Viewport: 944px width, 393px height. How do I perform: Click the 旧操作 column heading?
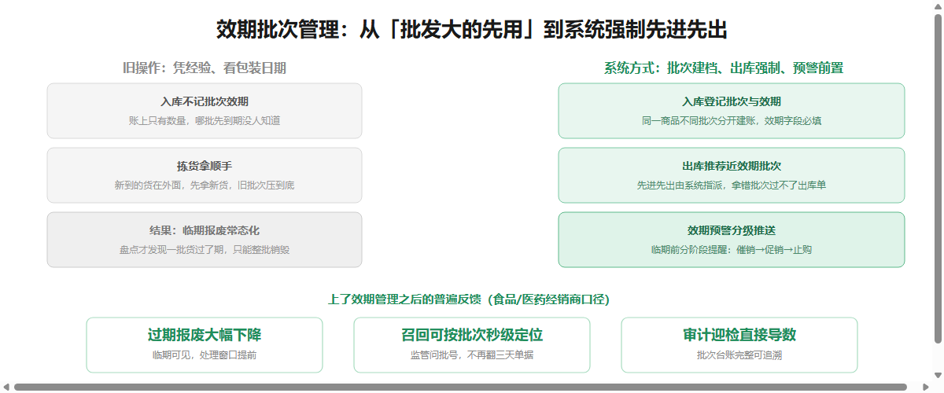205,68
